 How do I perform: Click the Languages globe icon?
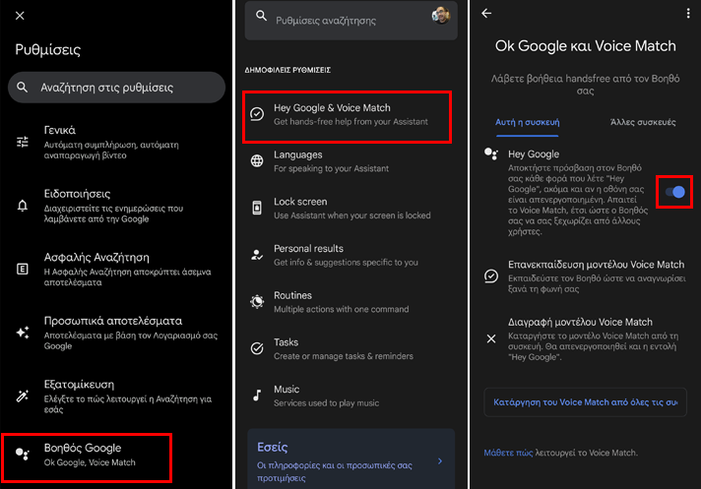(257, 160)
